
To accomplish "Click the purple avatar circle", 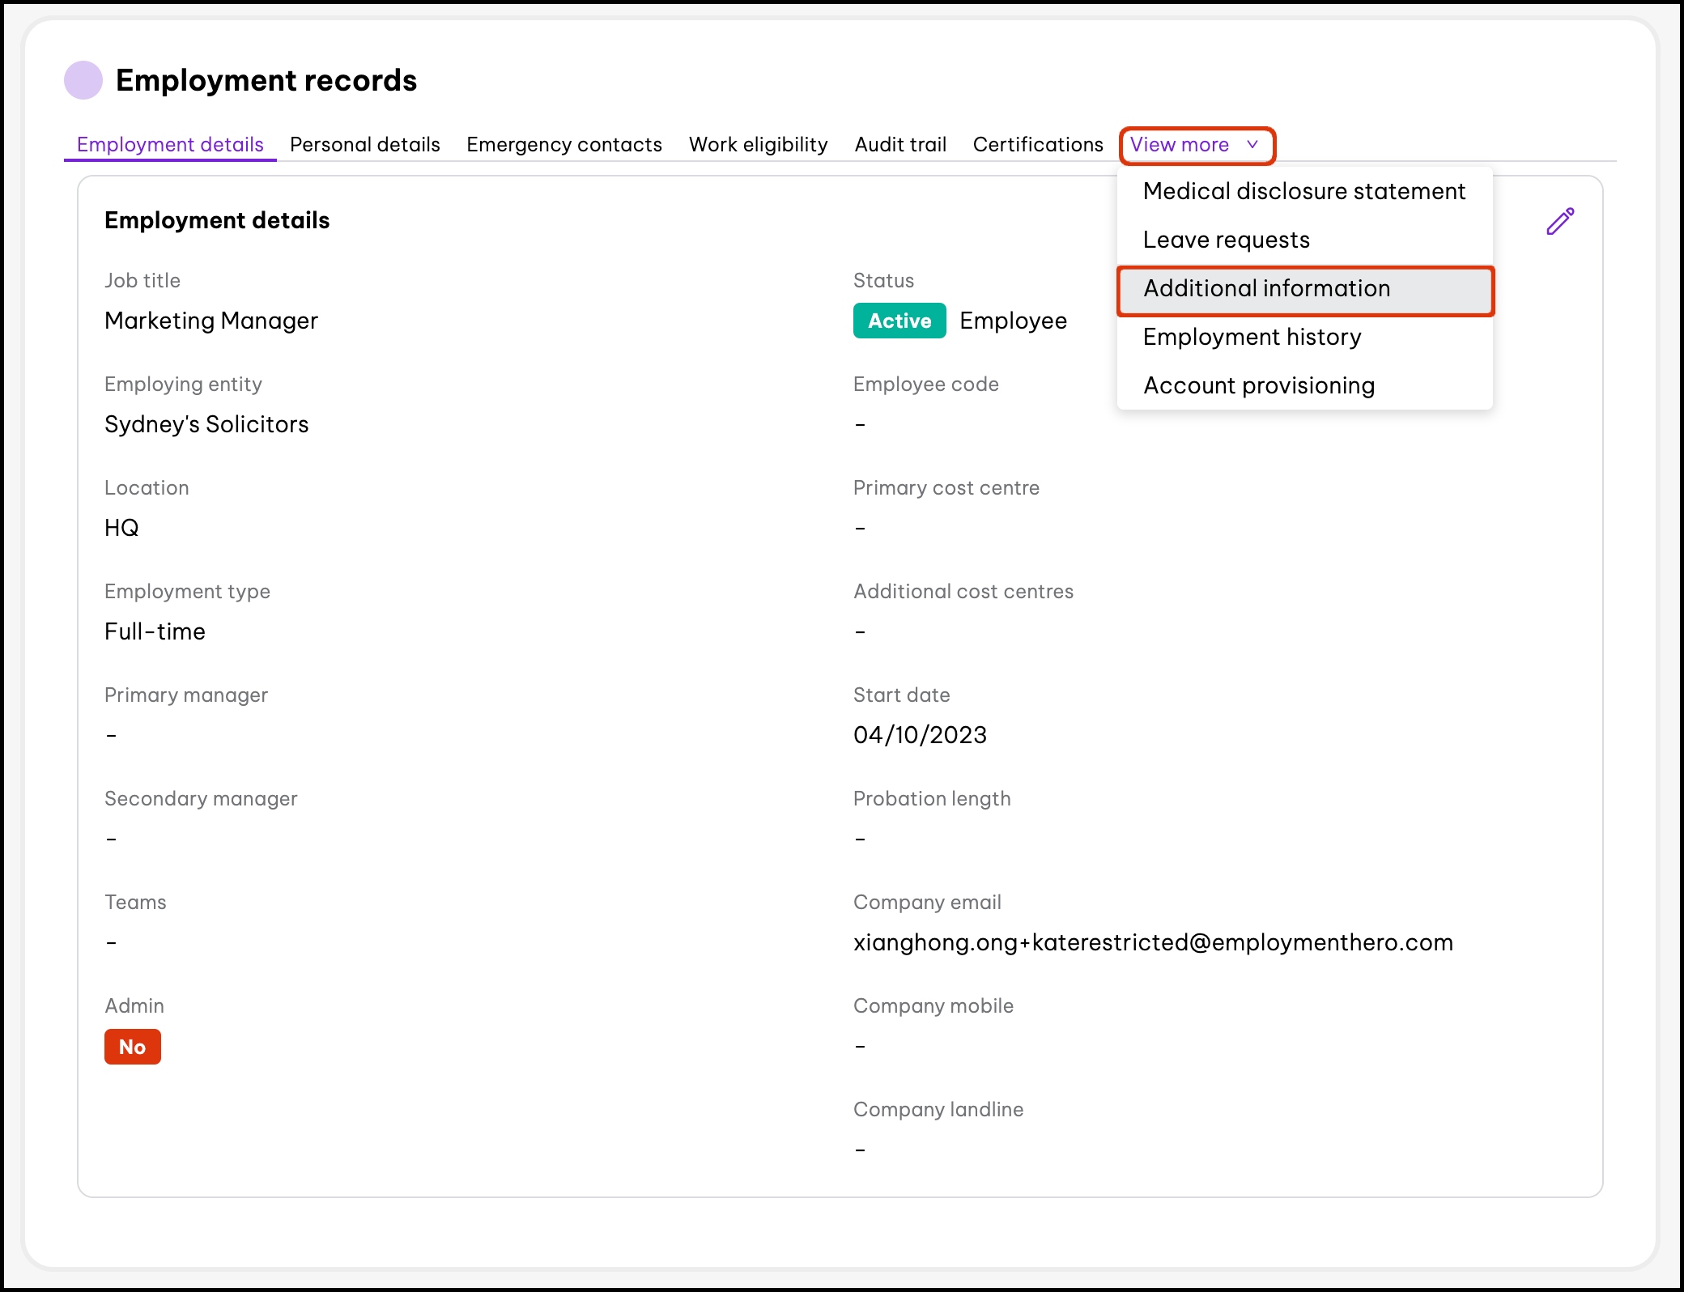I will point(83,80).
